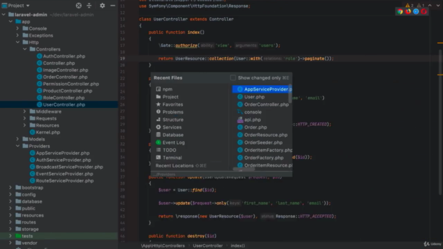The width and height of the screenshot is (443, 249).
Task: Click Problems icon in Recent Files list
Action: [x=159, y=112]
